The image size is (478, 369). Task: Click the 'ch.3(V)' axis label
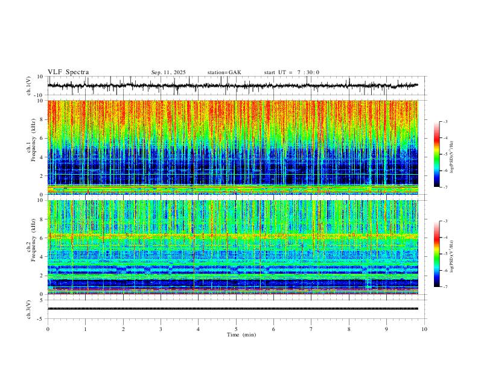29,310
